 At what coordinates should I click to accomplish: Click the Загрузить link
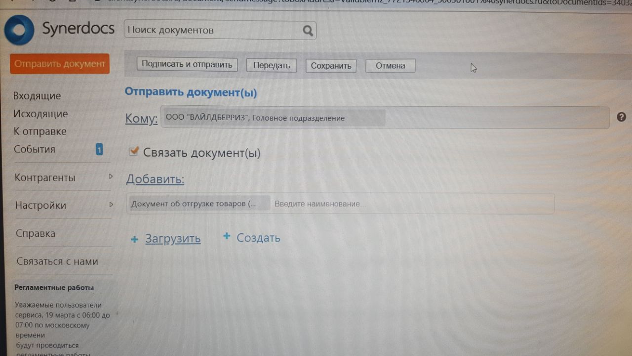point(173,239)
